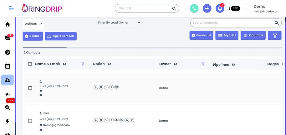Open the chat messages sidebar icon
Screen dimensions: 286x135
point(8,38)
